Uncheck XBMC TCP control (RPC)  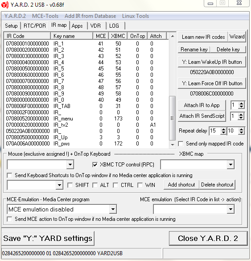coord(95,165)
